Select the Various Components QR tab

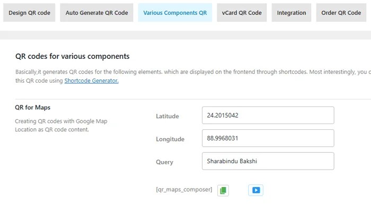[x=175, y=13]
